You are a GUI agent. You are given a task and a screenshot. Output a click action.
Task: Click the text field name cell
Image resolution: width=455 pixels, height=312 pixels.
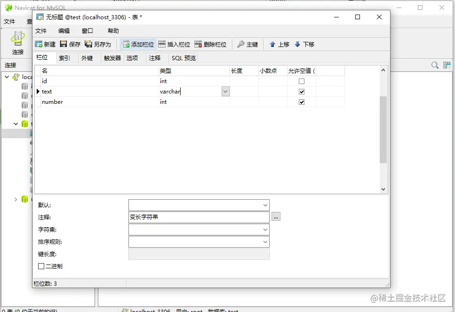point(100,92)
